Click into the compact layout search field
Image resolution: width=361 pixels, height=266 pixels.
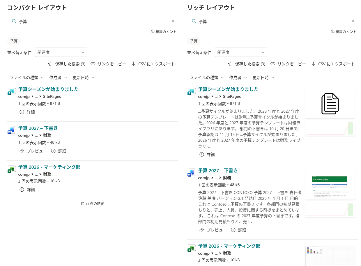pyautogui.click(x=93, y=21)
